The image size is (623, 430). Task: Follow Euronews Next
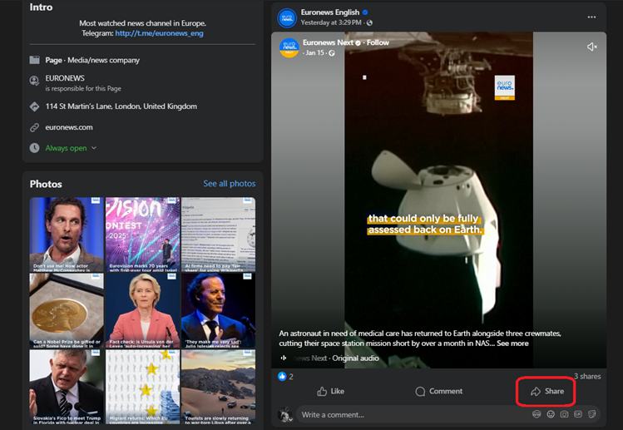378,42
